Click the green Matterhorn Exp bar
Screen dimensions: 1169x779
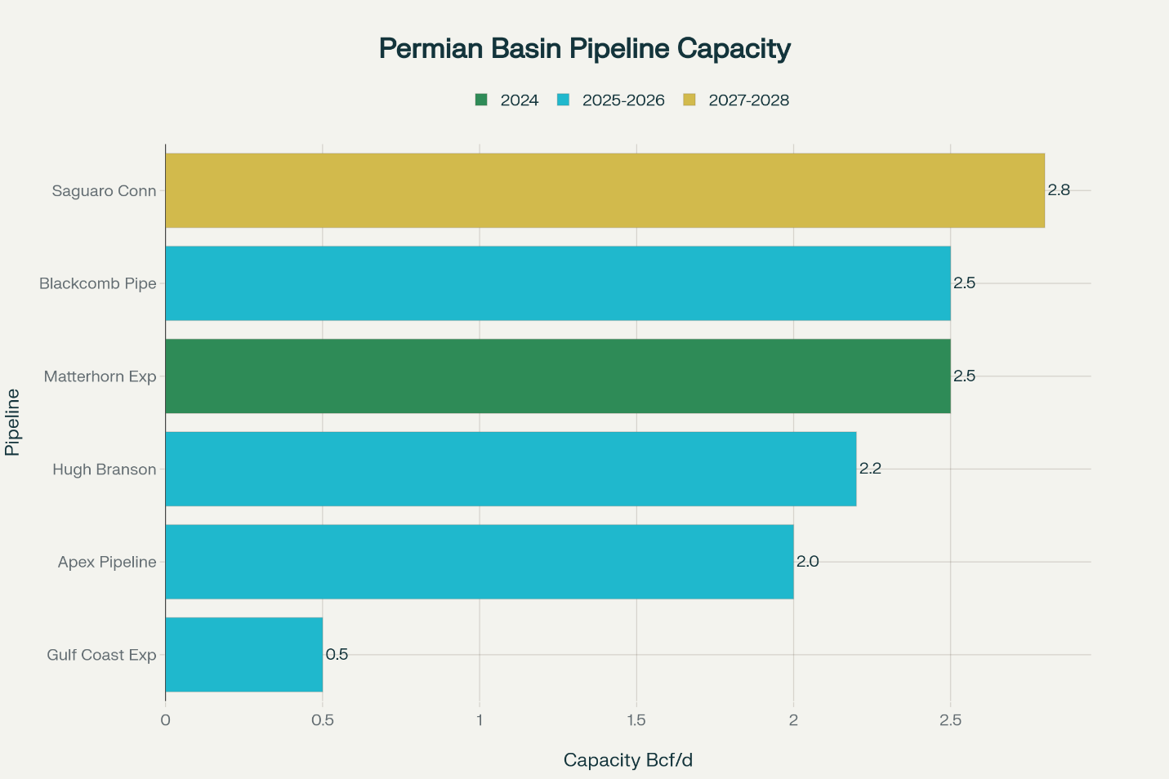click(558, 376)
